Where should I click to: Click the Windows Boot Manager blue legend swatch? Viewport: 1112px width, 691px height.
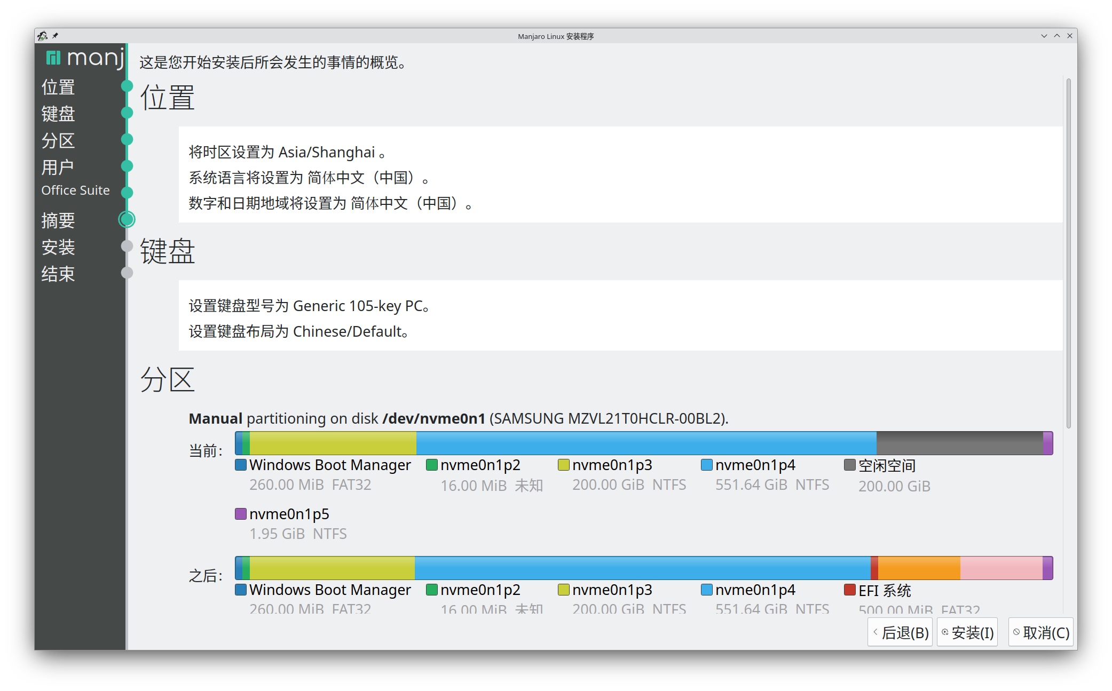click(x=241, y=465)
